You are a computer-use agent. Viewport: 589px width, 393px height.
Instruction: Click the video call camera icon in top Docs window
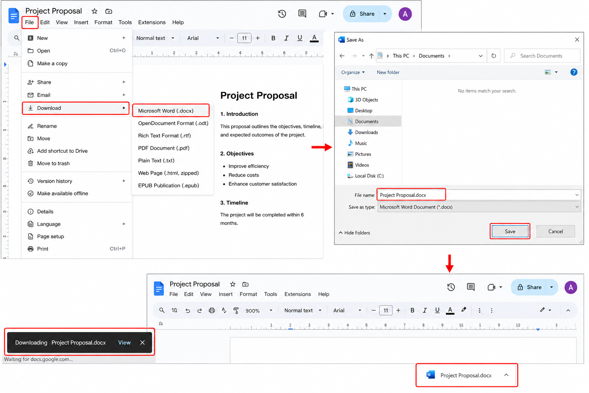click(x=323, y=14)
